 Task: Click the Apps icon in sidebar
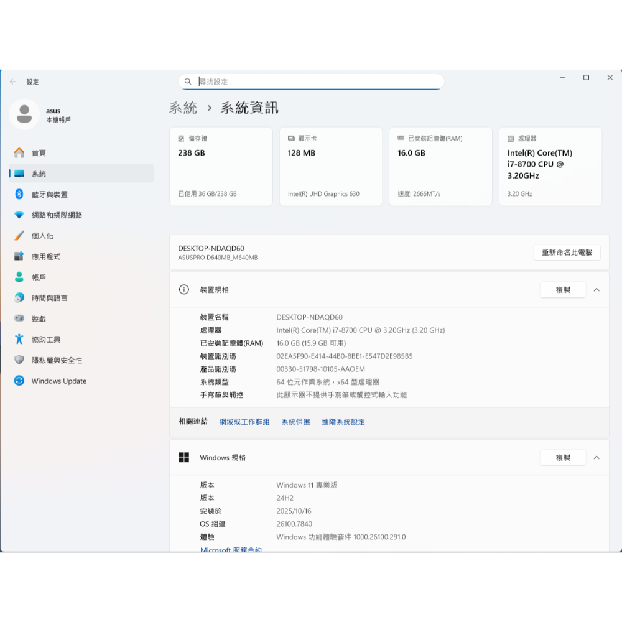click(x=19, y=256)
